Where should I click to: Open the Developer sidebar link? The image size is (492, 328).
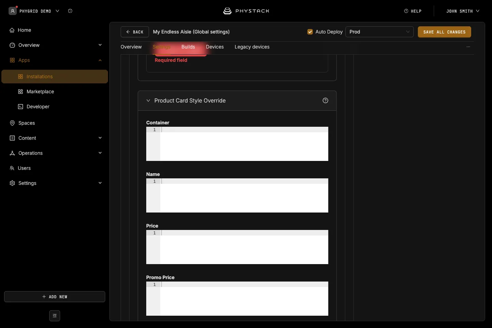click(x=38, y=107)
